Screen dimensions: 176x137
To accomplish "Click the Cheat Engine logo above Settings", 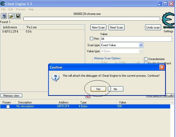I will (168, 20).
